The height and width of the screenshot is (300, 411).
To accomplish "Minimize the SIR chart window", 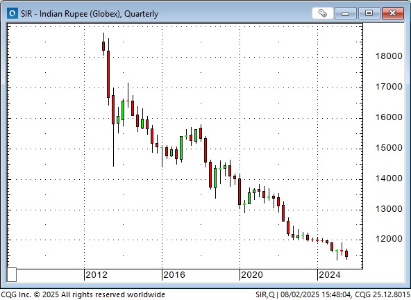I will 346,13.
